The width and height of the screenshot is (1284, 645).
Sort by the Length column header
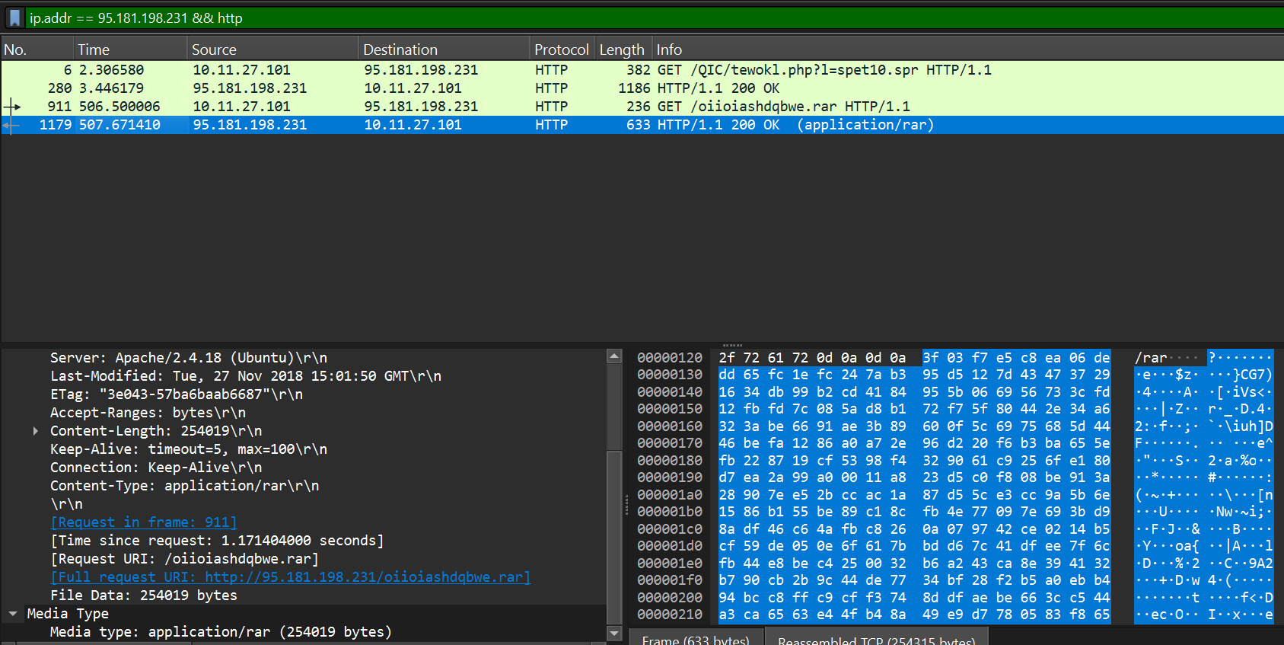pyautogui.click(x=623, y=49)
